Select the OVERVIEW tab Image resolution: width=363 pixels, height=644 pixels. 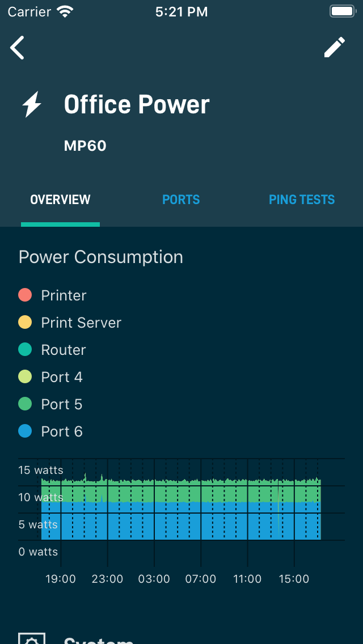(60, 200)
